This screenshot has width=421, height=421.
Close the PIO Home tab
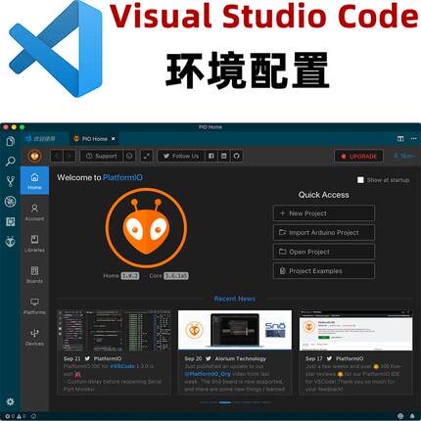click(x=114, y=139)
